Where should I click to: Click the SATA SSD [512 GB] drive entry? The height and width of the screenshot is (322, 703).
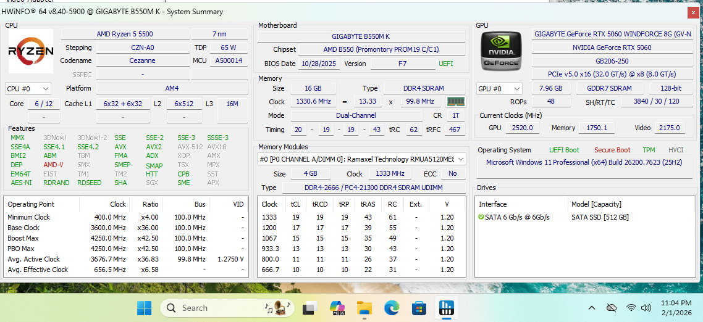[x=600, y=217]
